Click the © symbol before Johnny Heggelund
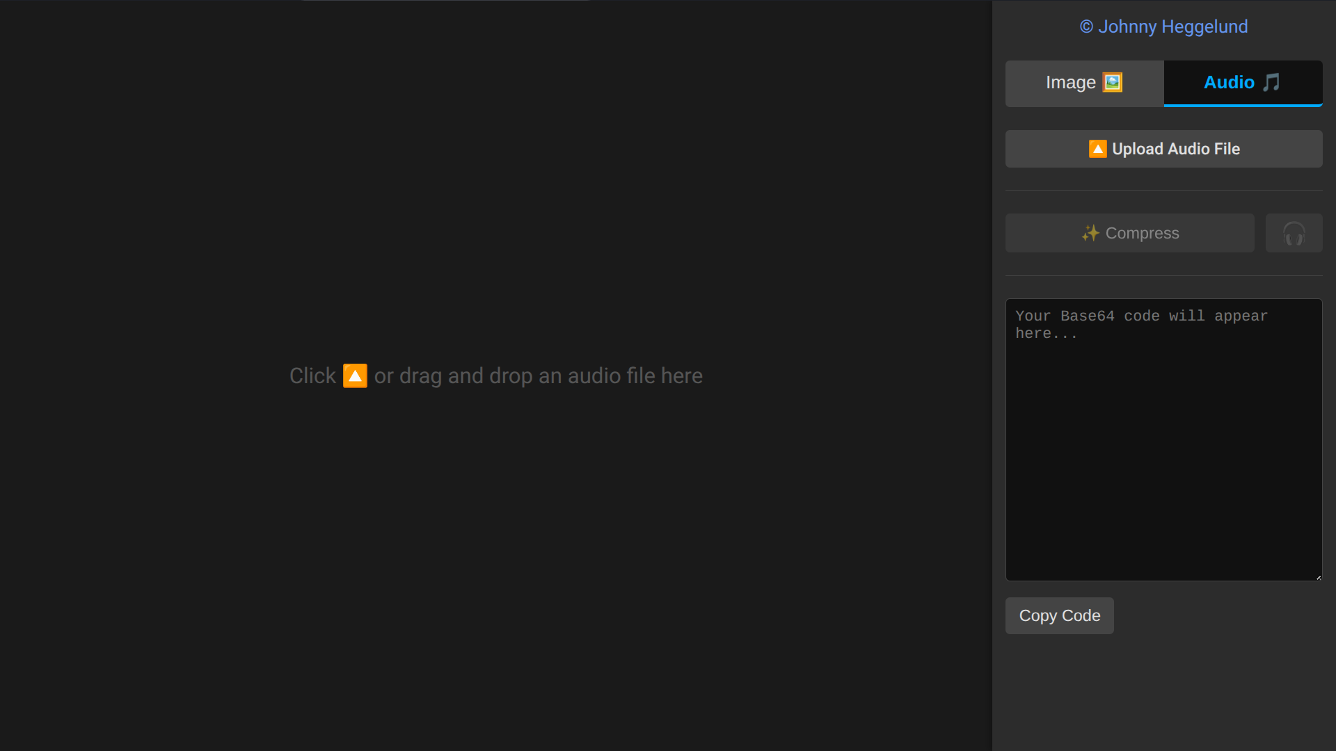The image size is (1336, 751). [x=1086, y=26]
